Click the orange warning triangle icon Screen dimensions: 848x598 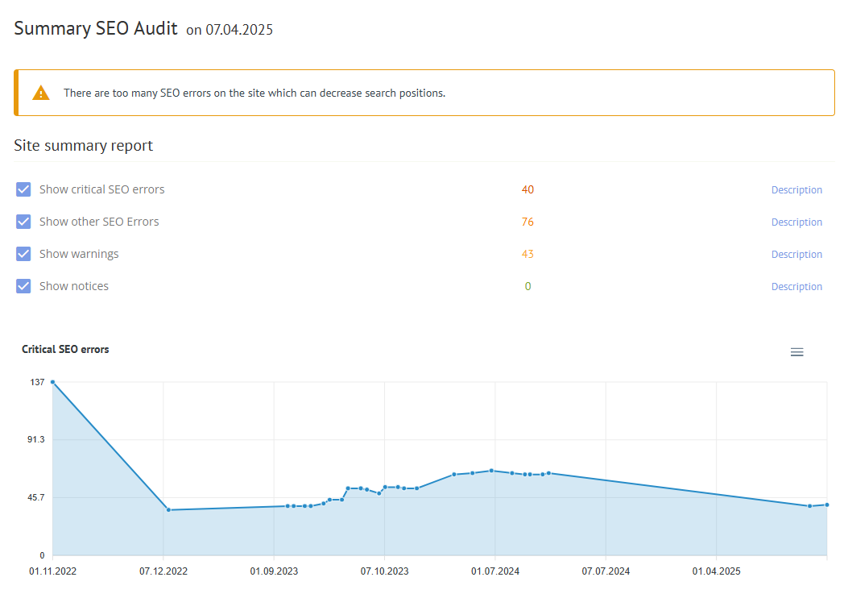(x=41, y=93)
